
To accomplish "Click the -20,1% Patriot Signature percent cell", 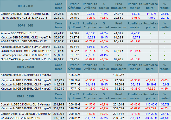I will point(164,18).
